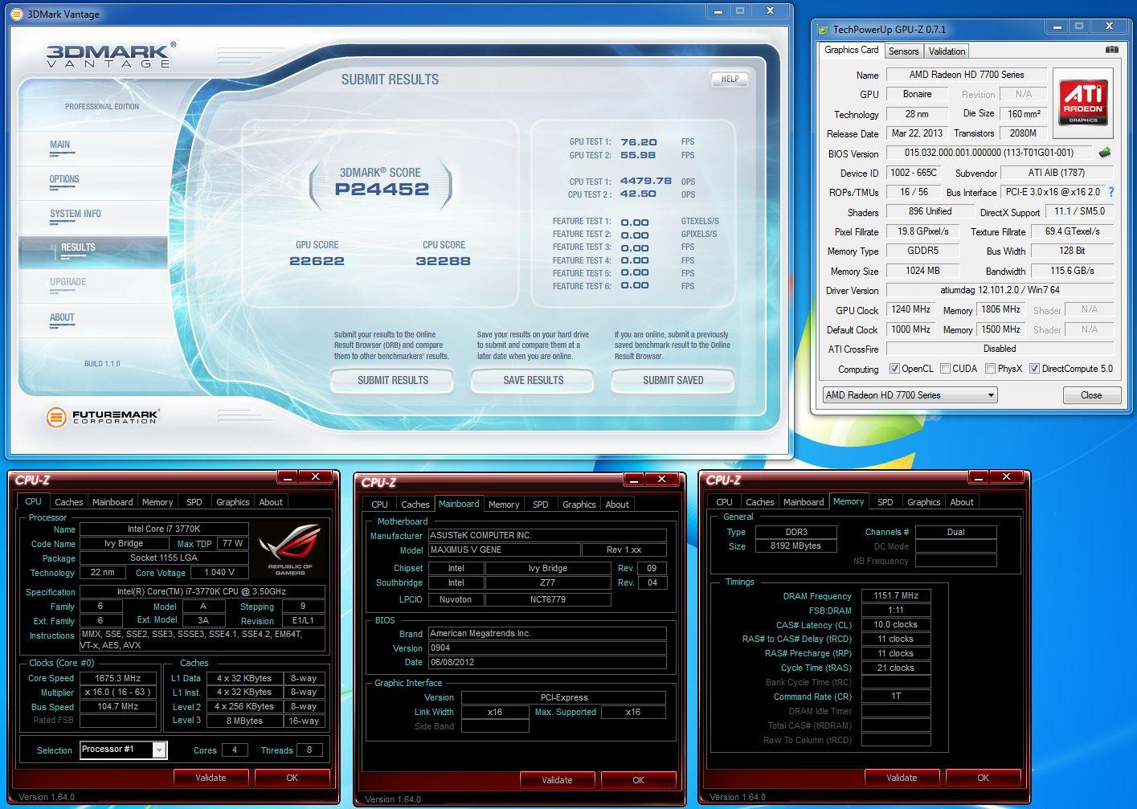
Task: Click the SUBMIT SAVED button
Action: pyautogui.click(x=673, y=380)
